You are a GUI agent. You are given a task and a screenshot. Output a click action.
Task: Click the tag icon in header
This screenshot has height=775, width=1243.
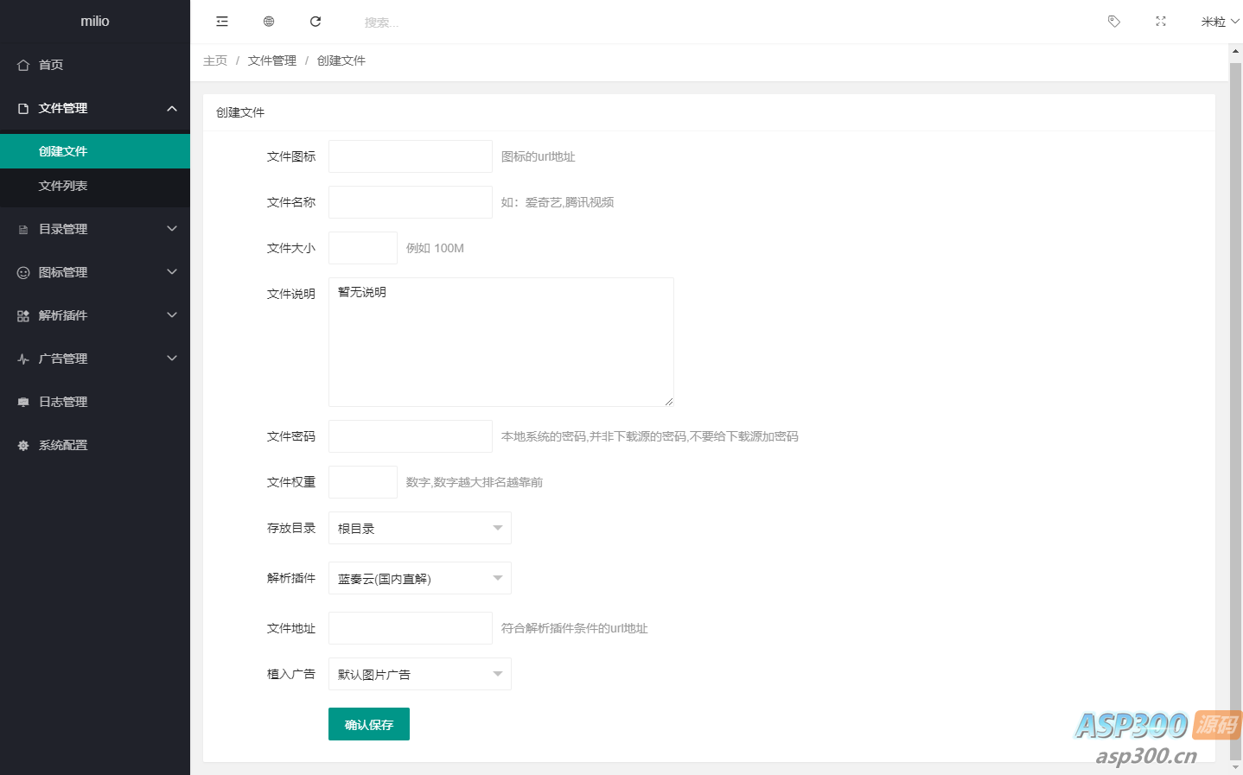1114,22
